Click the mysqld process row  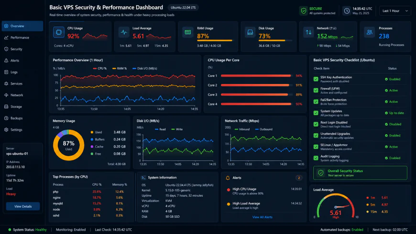[x=90, y=203]
